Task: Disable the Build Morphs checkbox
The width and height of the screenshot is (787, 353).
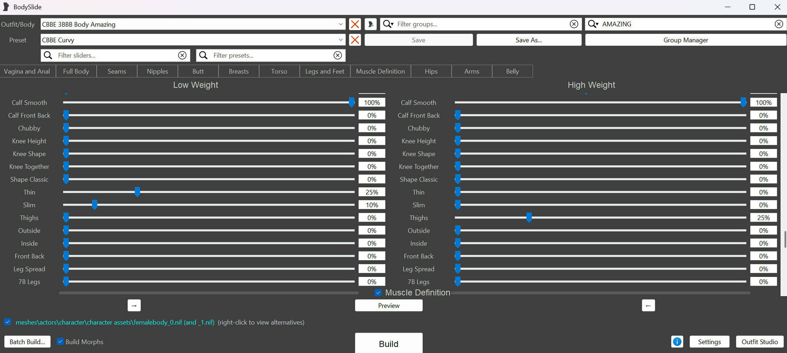Action: click(x=60, y=342)
